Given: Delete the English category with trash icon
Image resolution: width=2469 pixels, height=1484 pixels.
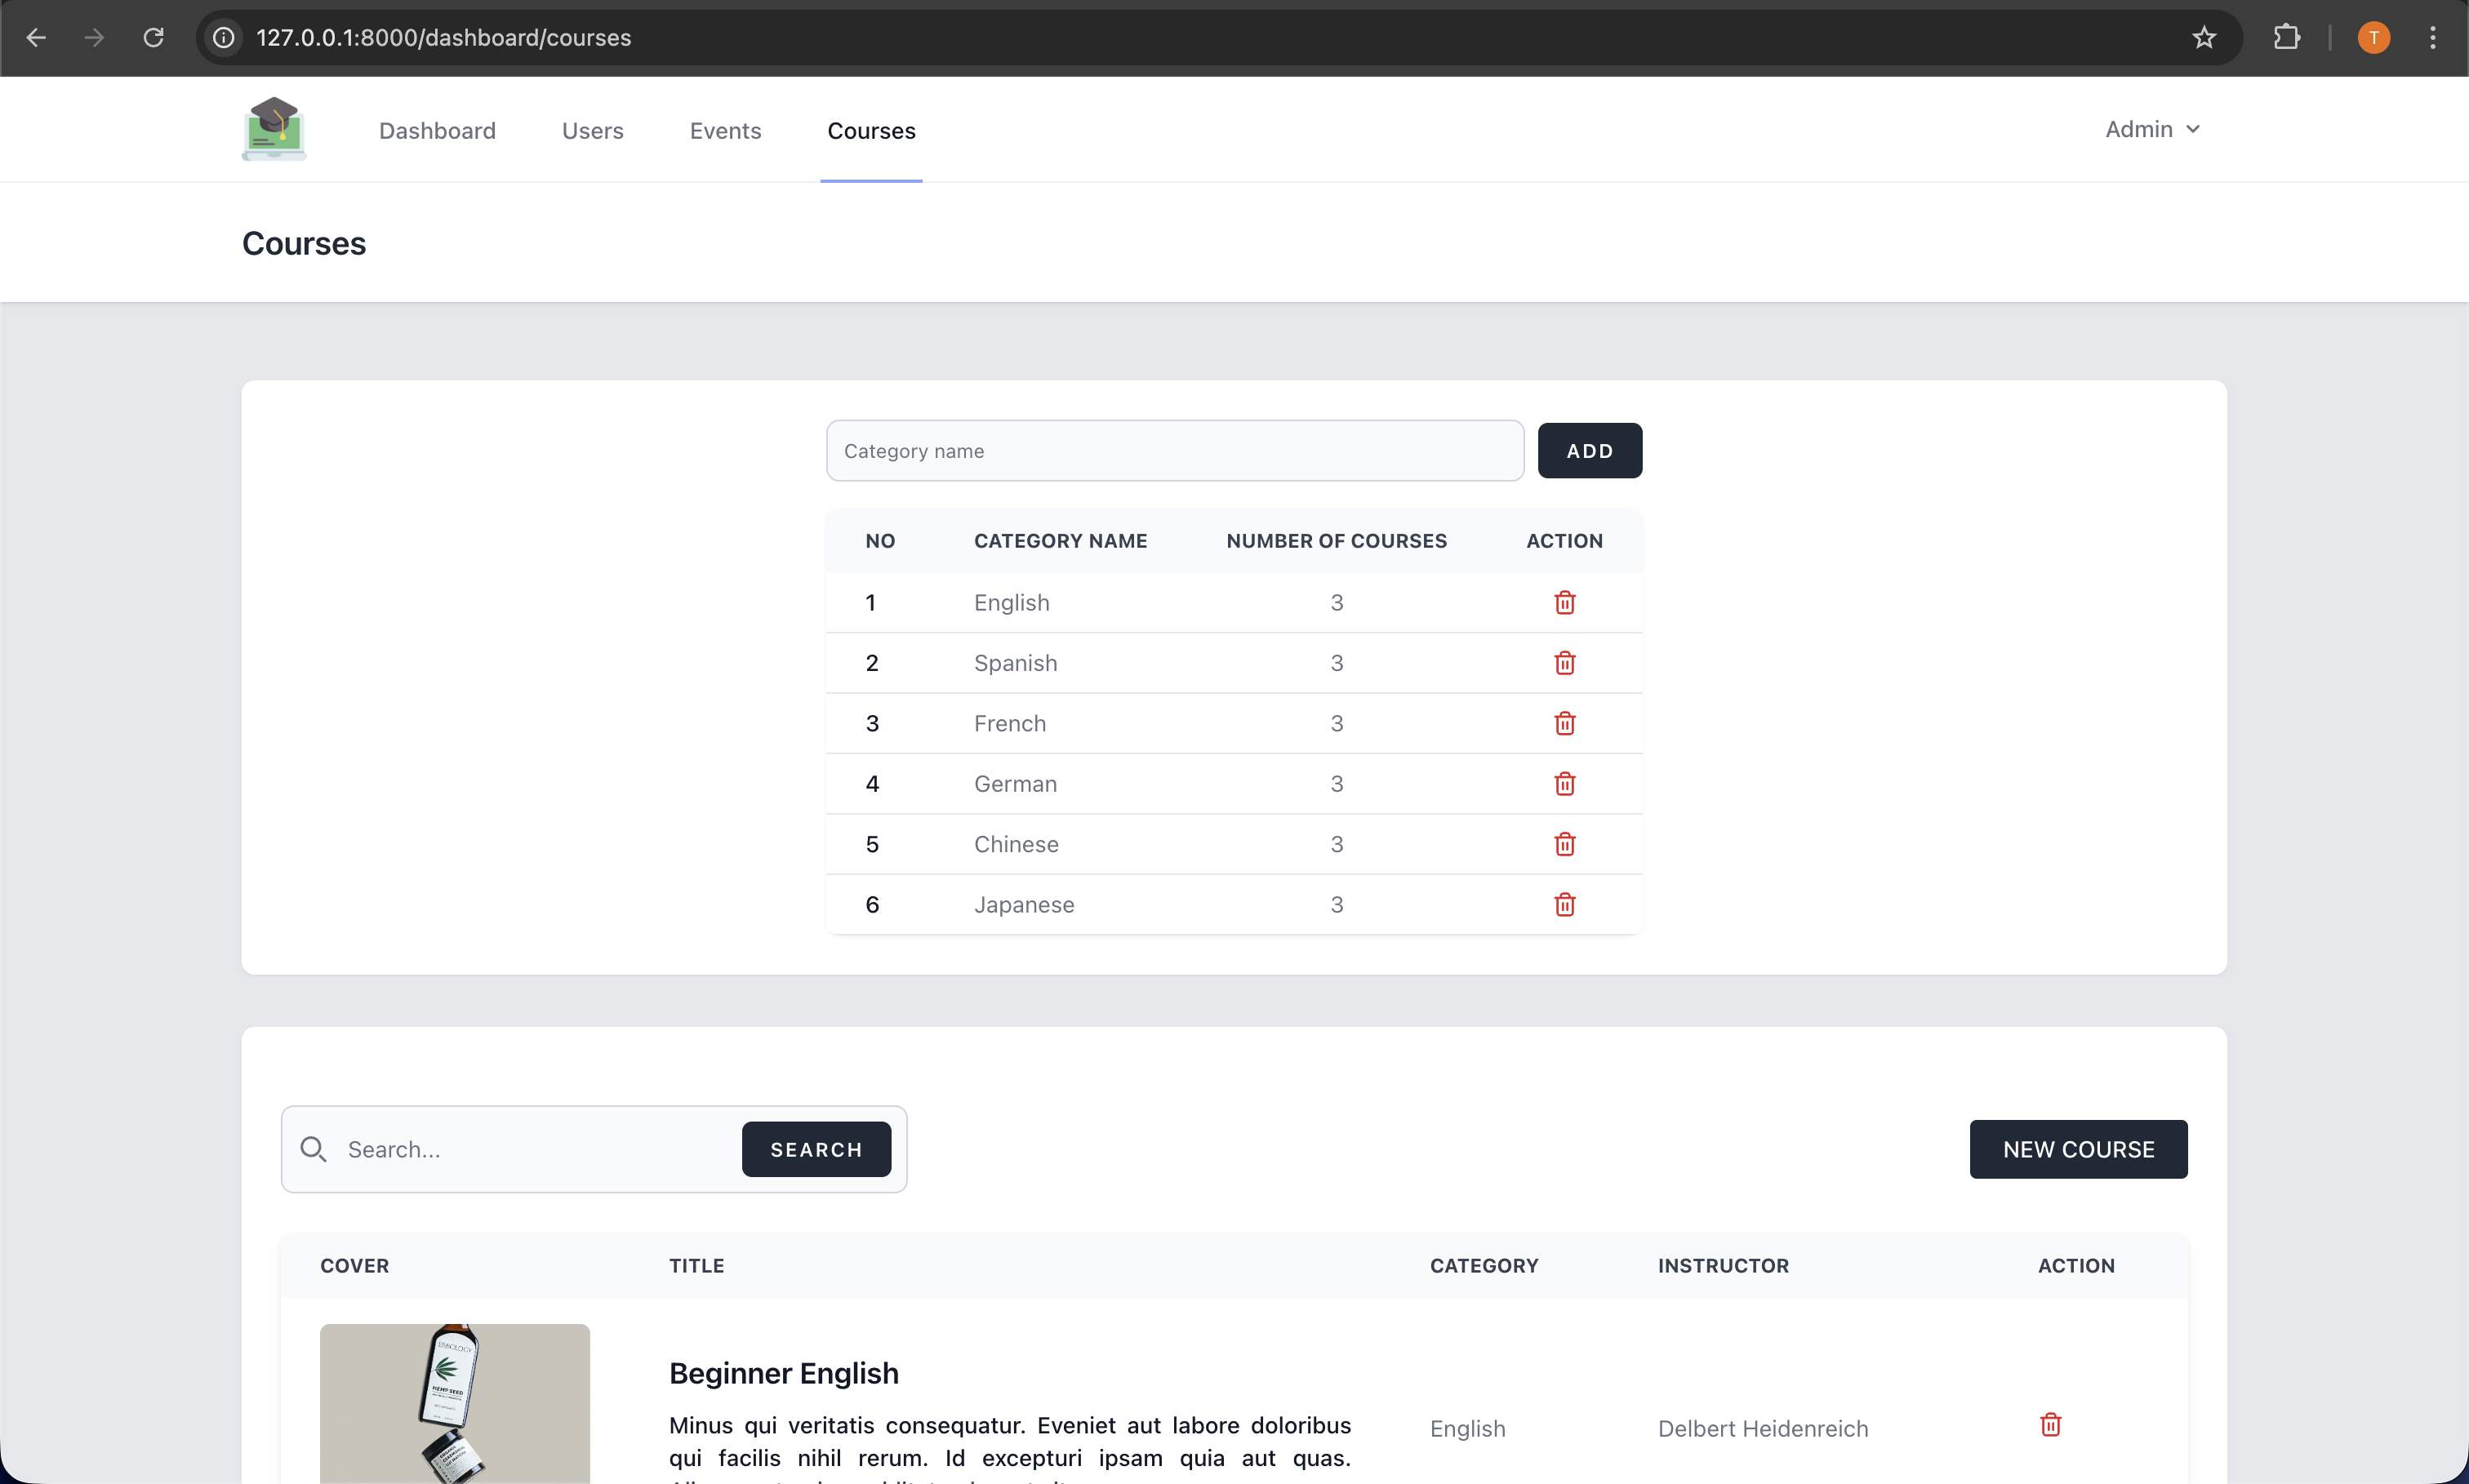Looking at the screenshot, I should coord(1564,602).
